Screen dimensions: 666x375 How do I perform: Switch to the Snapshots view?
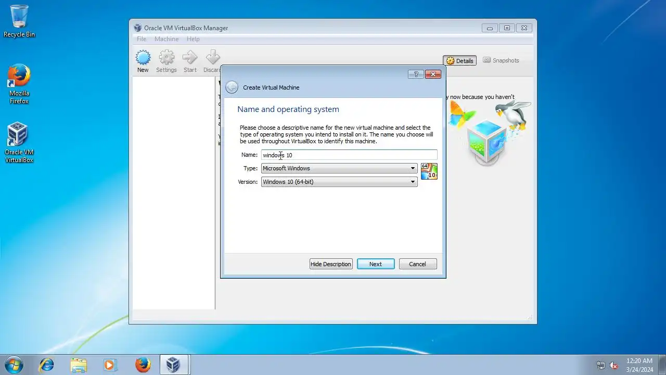(x=501, y=60)
